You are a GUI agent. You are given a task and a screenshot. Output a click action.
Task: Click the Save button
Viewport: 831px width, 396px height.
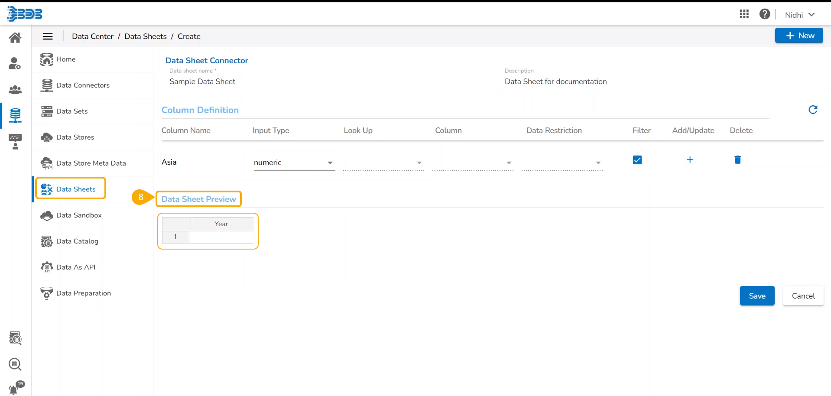click(756, 296)
